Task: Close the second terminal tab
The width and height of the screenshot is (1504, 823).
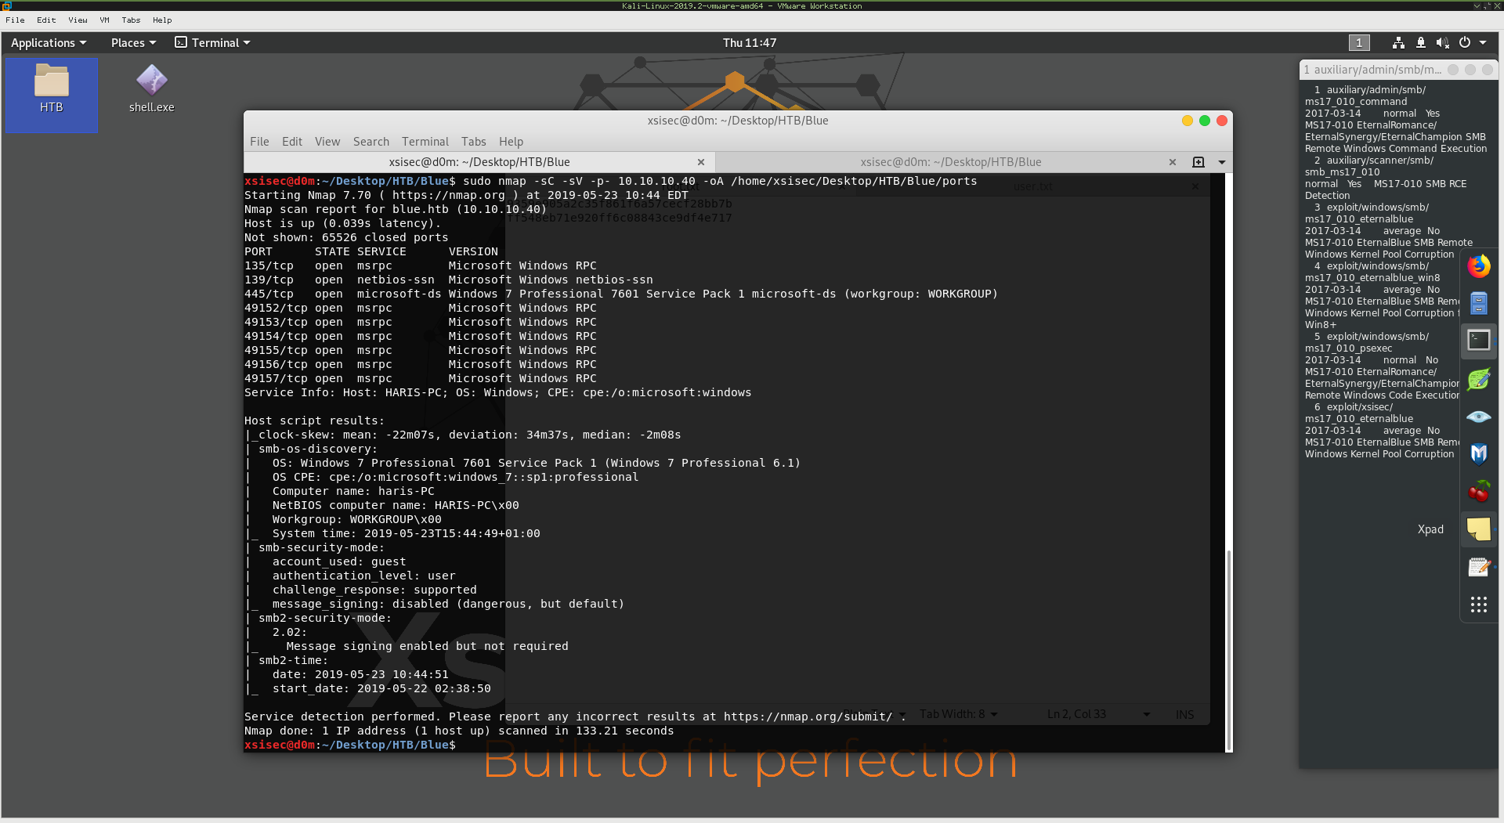Action: click(1173, 162)
